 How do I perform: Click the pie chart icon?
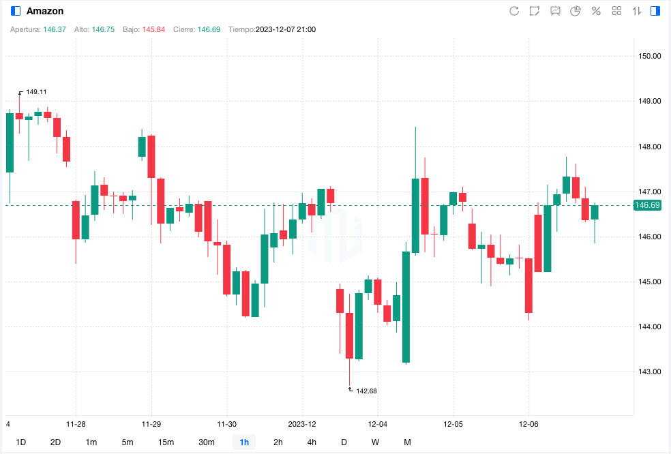[x=576, y=11]
